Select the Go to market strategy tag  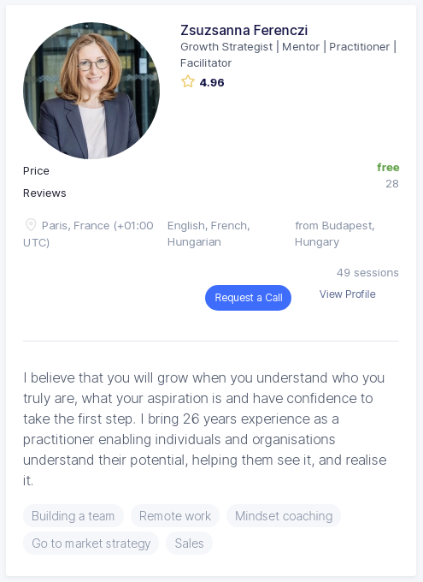pos(91,543)
